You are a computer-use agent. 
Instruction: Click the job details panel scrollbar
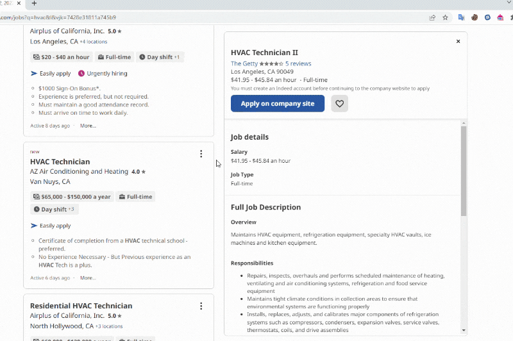click(x=464, y=173)
